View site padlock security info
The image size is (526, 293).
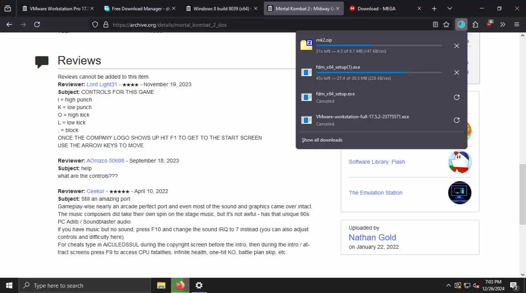click(106, 24)
